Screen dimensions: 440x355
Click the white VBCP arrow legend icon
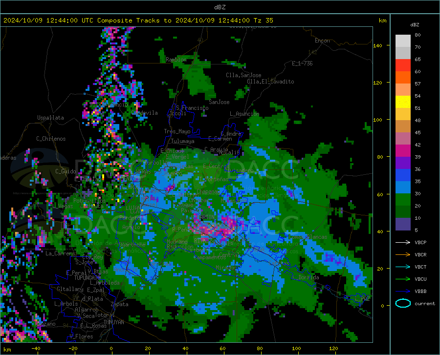click(403, 242)
